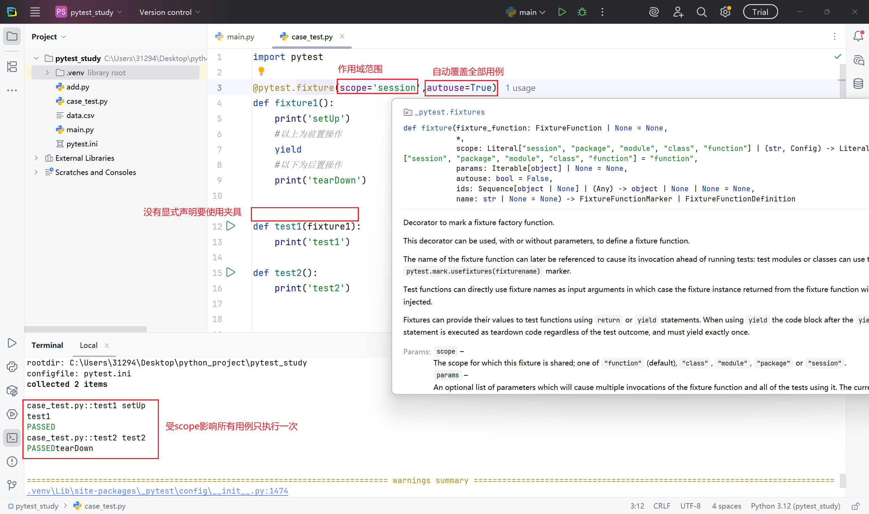
Task: Open Search Everywhere magnifier
Action: pyautogui.click(x=702, y=12)
